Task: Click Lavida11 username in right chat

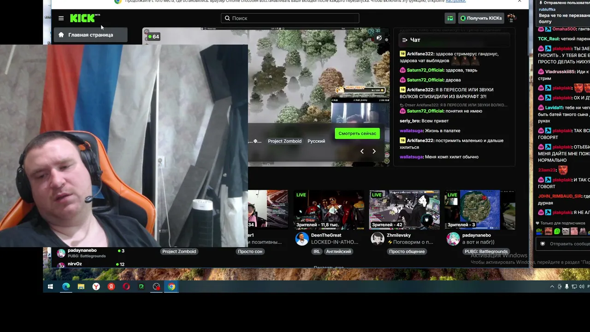Action: (x=555, y=107)
